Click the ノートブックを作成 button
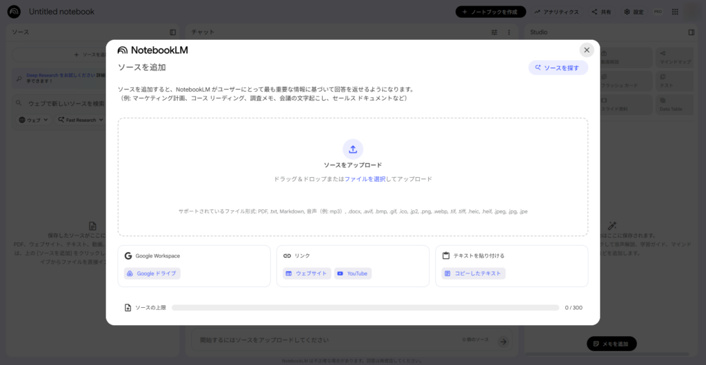This screenshot has height=365, width=706. coord(491,12)
